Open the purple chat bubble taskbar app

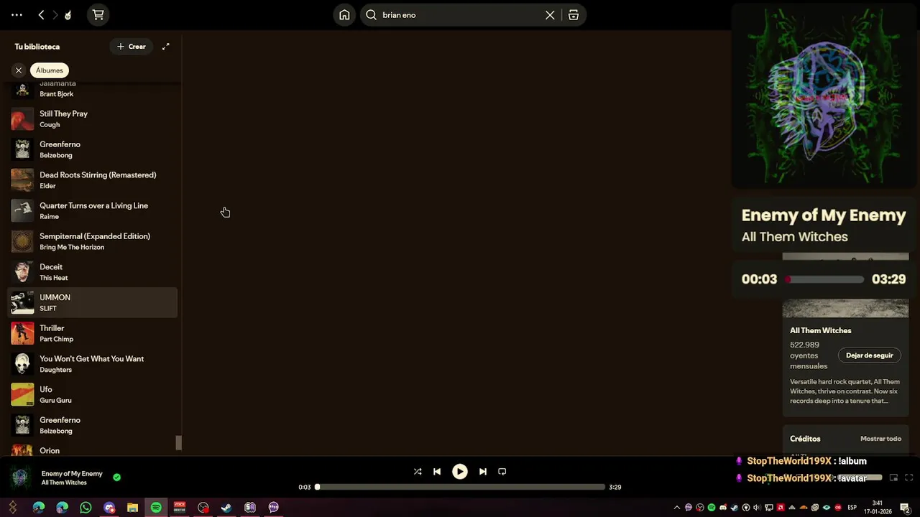coord(274,508)
